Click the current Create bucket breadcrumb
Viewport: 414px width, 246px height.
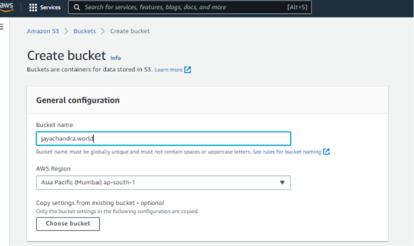point(130,31)
